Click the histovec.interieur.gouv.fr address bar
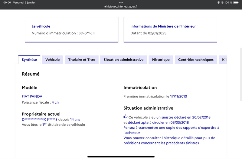This screenshot has height=159, width=242. pyautogui.click(x=121, y=7)
